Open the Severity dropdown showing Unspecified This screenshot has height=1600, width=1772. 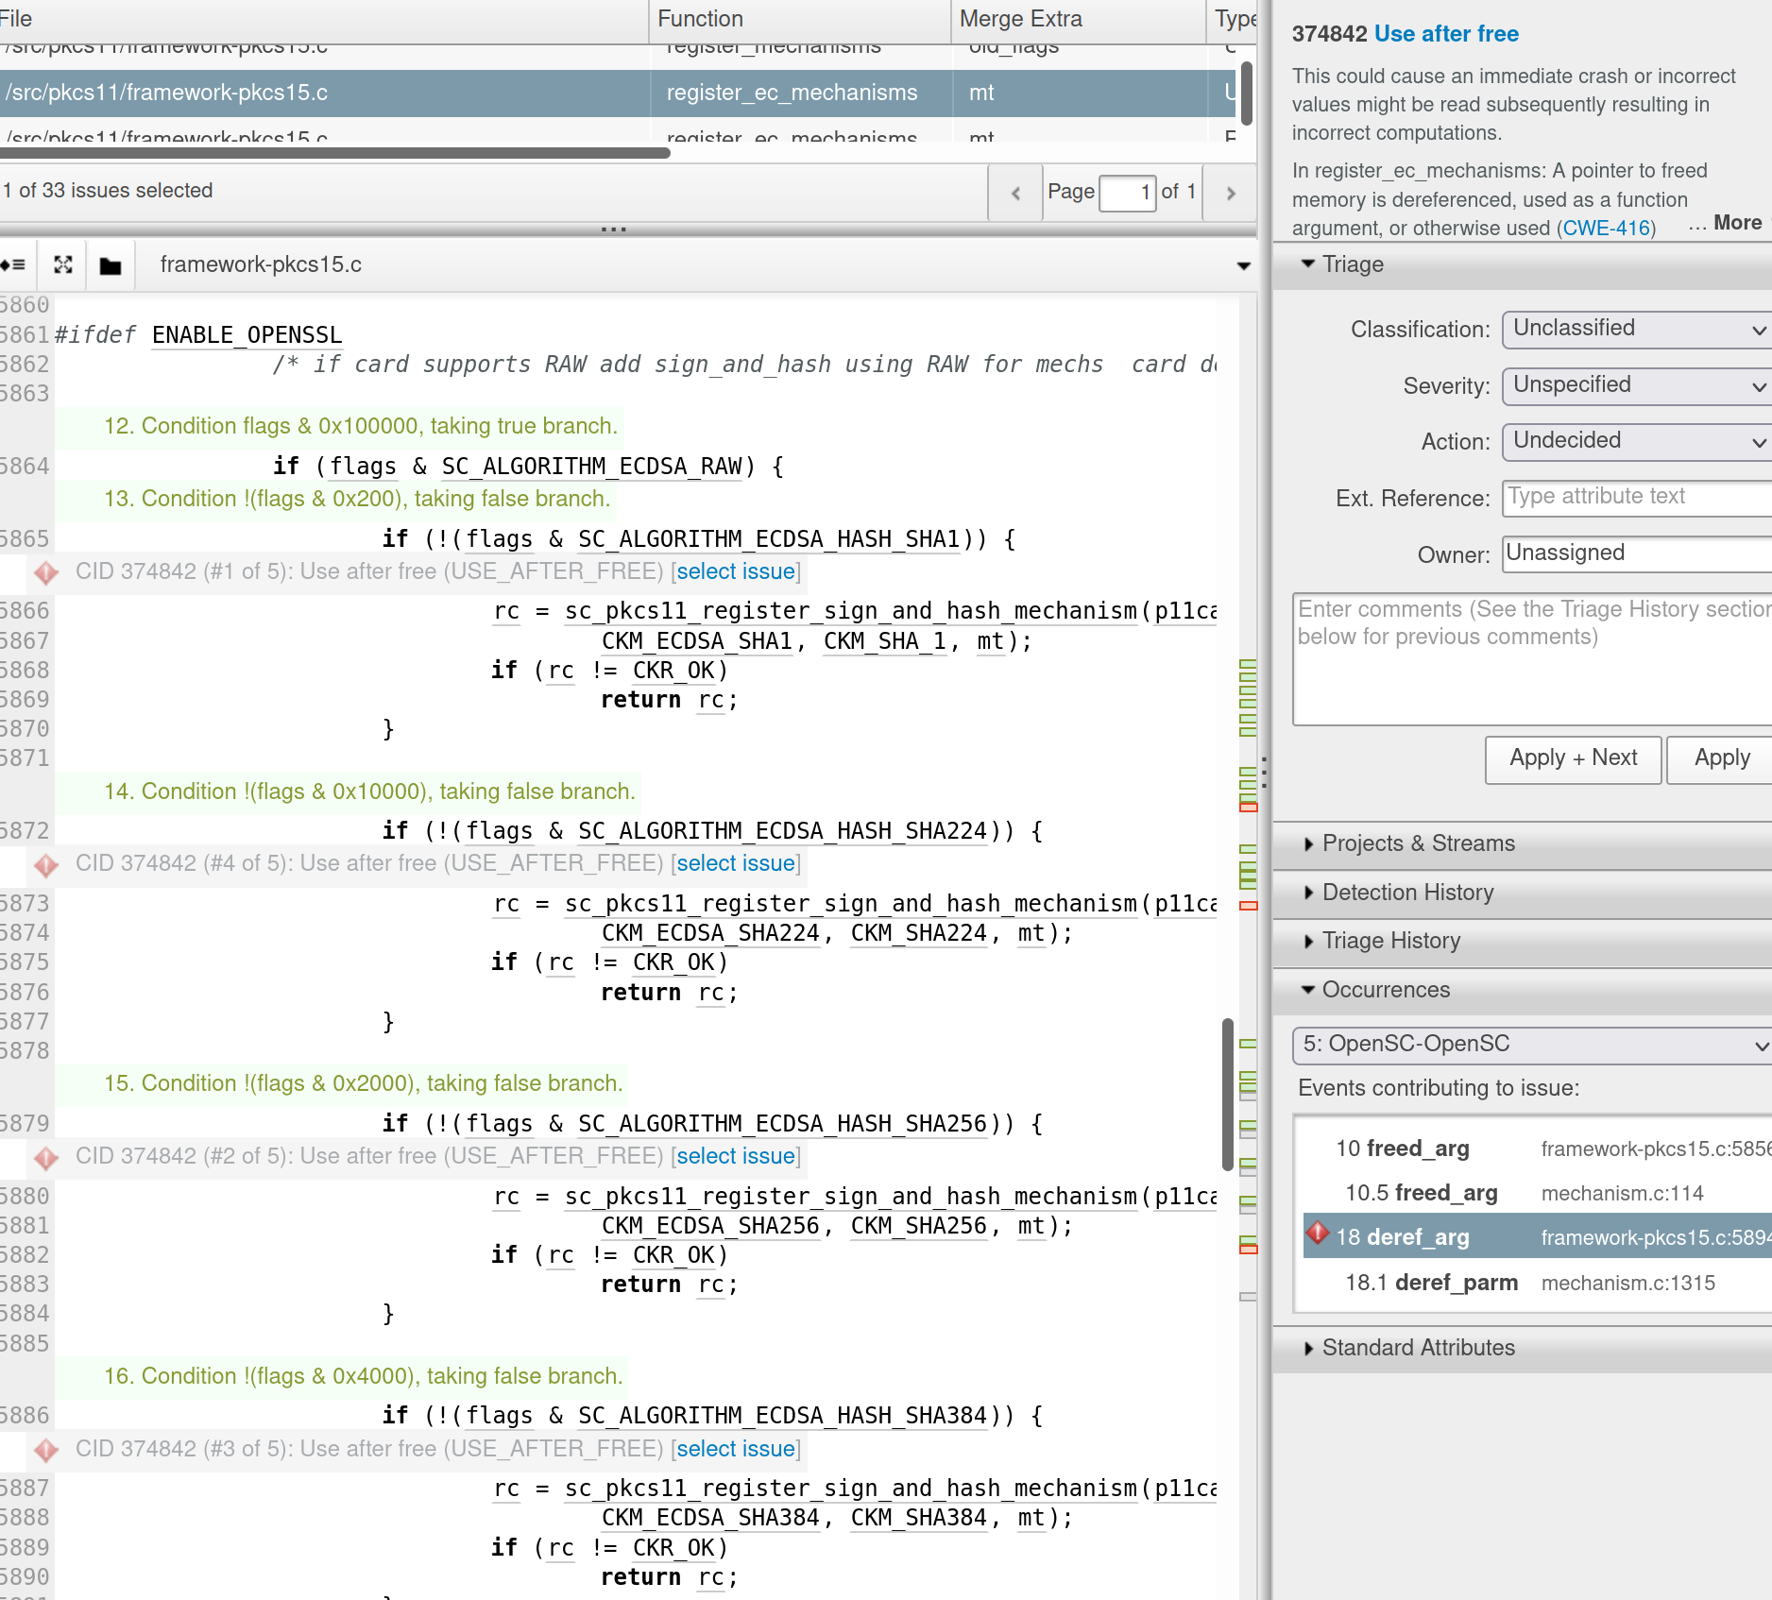click(1634, 385)
